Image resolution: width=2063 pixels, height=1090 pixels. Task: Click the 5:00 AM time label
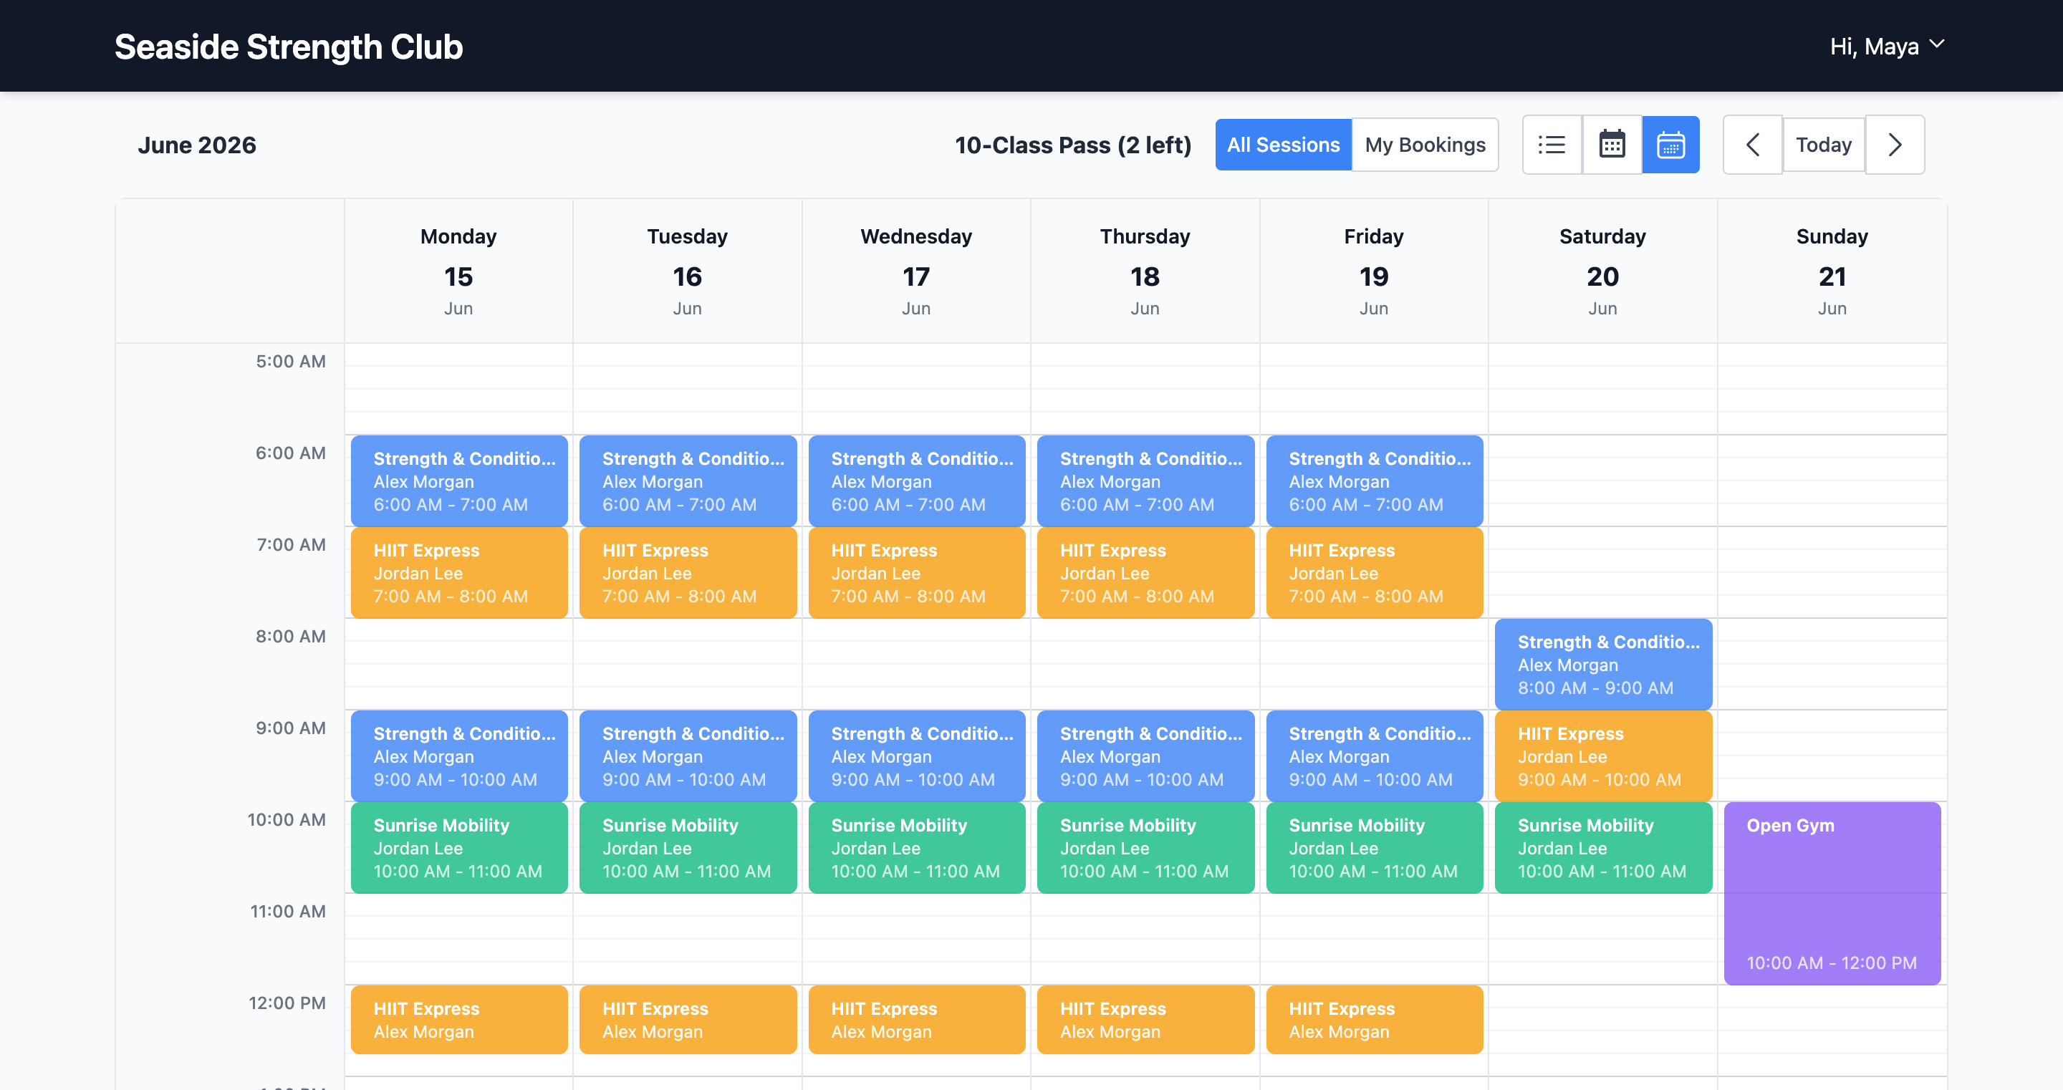[x=291, y=361]
